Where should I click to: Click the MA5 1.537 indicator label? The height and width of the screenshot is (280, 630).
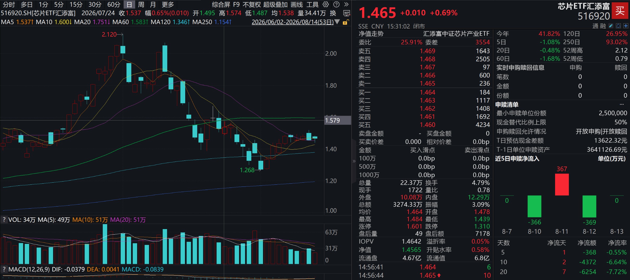pos(17,22)
